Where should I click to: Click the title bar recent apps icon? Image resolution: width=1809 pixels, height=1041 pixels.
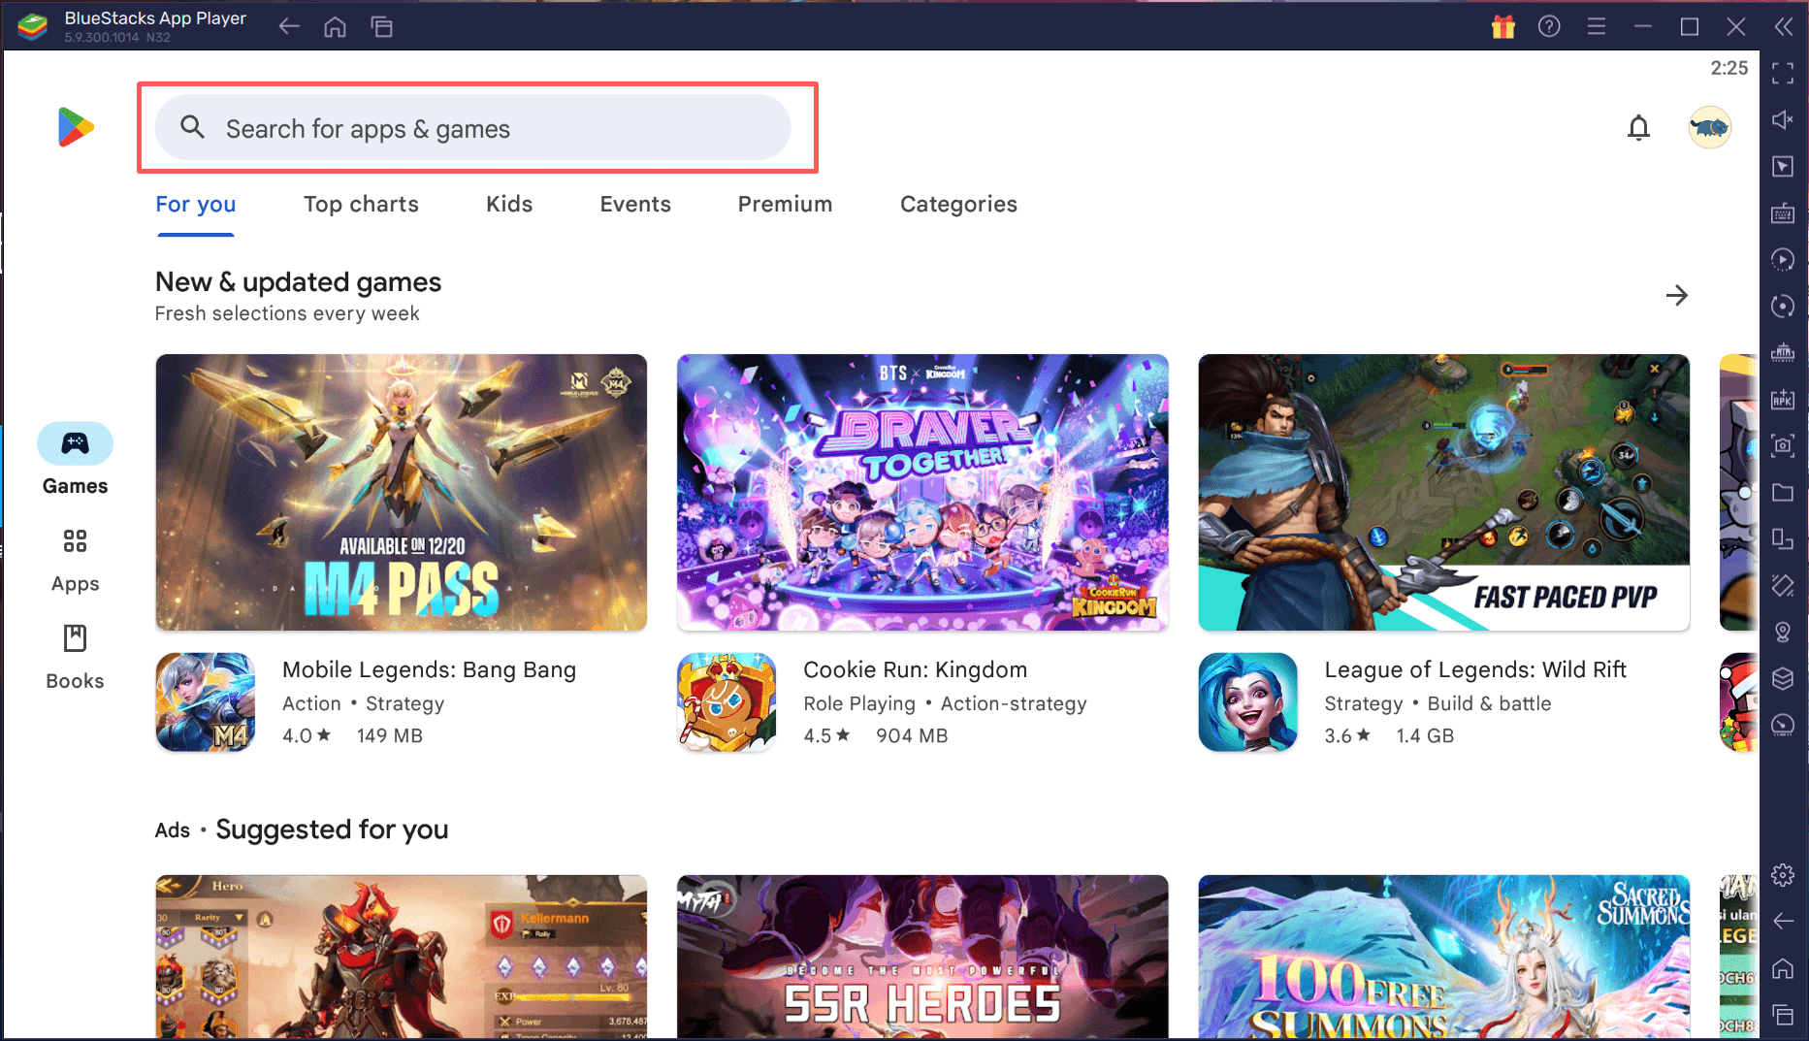coord(381,26)
